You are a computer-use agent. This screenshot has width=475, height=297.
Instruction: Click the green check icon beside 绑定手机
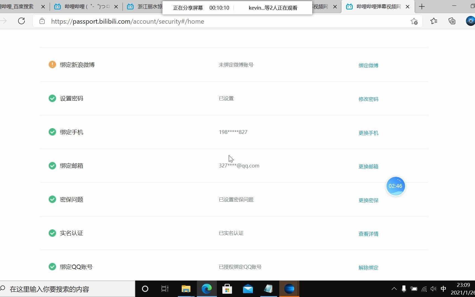tap(52, 132)
